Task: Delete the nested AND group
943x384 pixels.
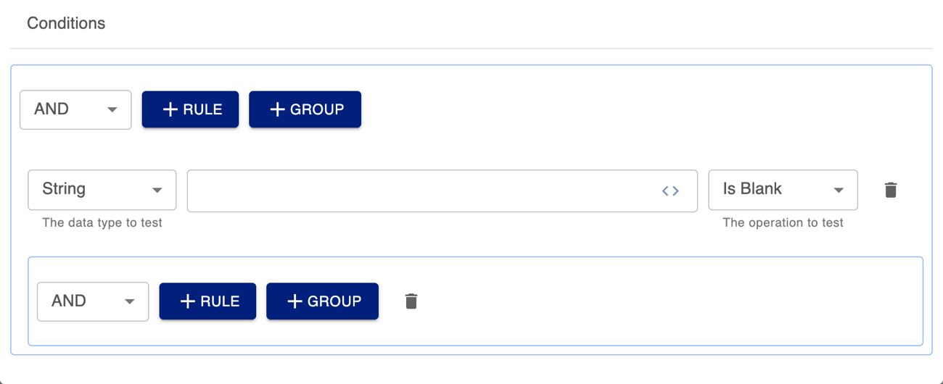Action: (411, 301)
